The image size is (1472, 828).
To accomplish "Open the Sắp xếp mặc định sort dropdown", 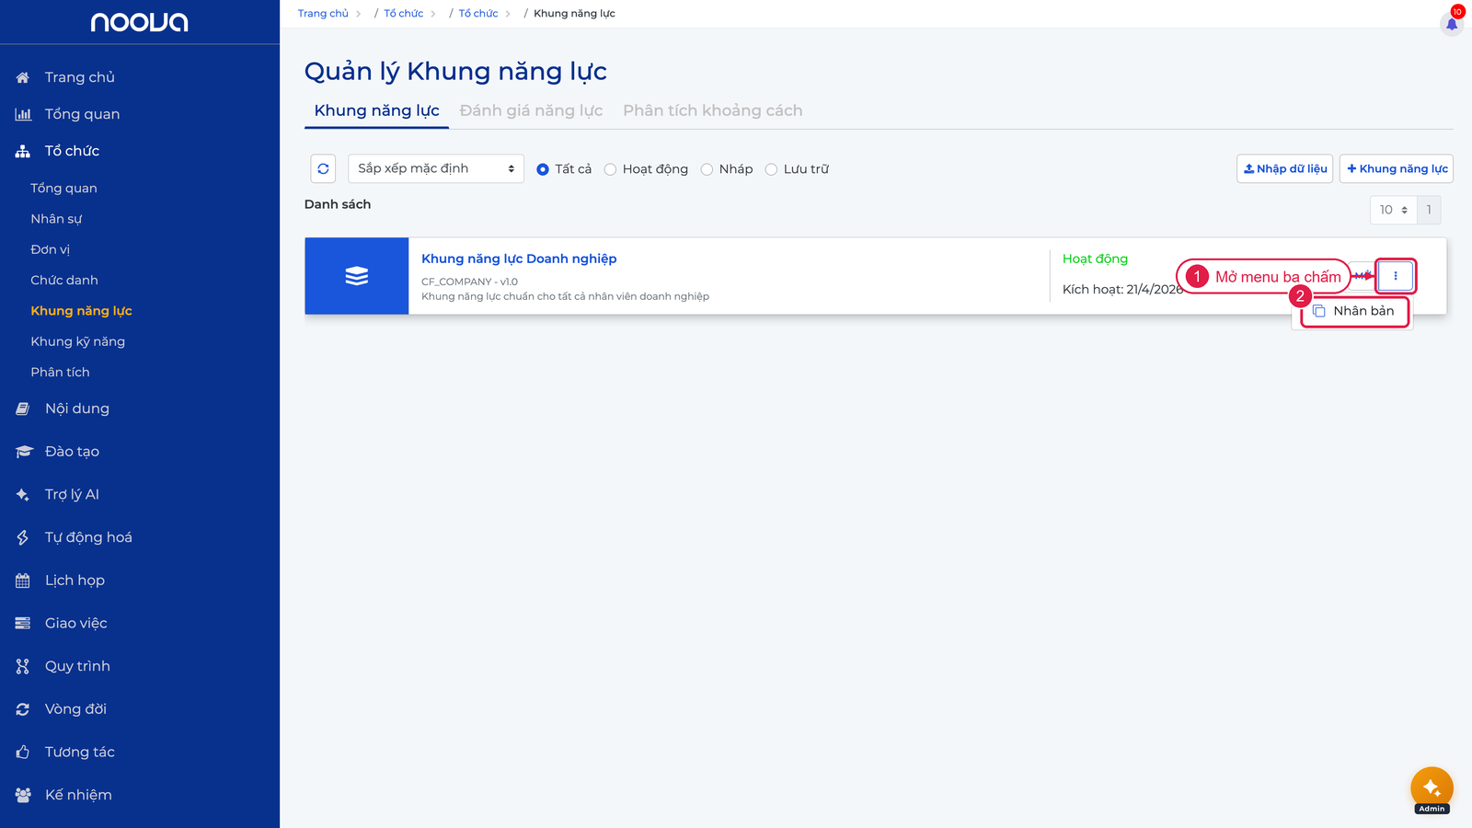I will (436, 168).
